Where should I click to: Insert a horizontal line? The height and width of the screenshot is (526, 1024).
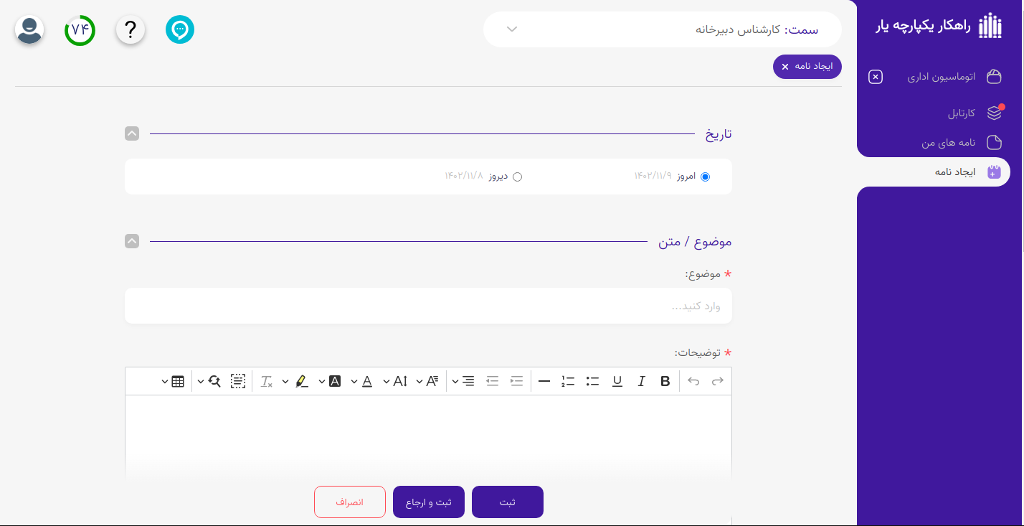point(544,381)
